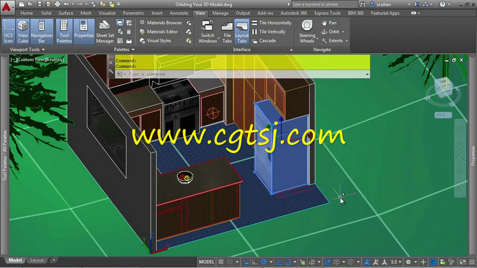The image size is (477, 268).
Task: Click the Type a keyword or phrase search box
Action: (x=324, y=4)
